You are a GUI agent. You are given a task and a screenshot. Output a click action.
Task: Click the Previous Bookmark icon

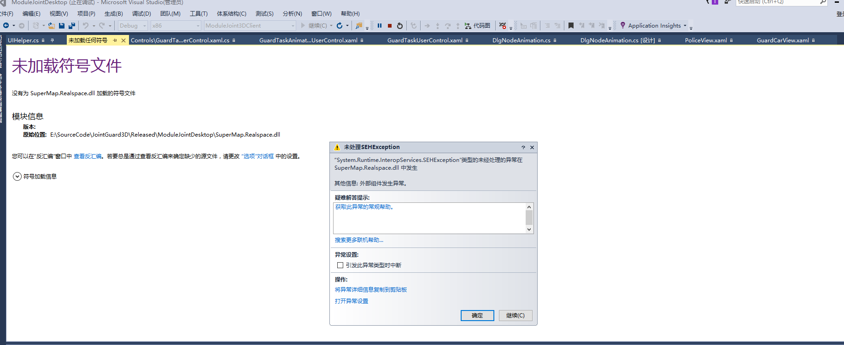581,26
